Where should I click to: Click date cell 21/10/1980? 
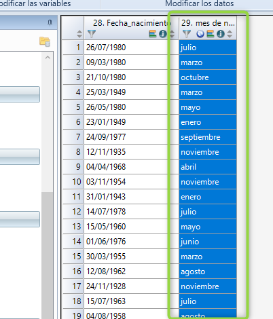point(131,77)
